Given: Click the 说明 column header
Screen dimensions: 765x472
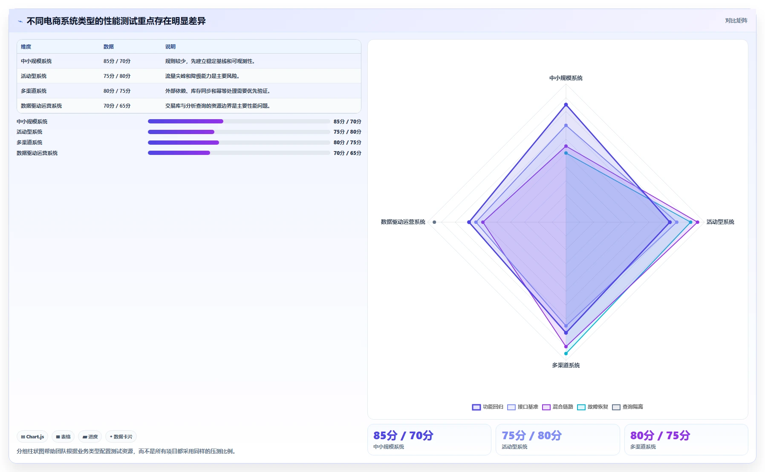Looking at the screenshot, I should (x=170, y=47).
